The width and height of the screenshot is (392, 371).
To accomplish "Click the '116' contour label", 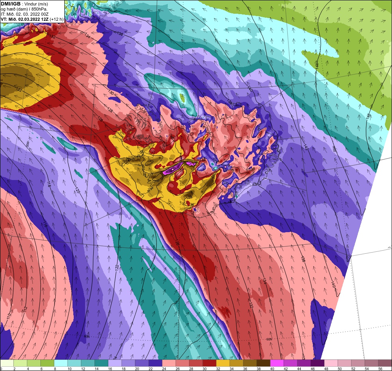I will pos(45,224).
